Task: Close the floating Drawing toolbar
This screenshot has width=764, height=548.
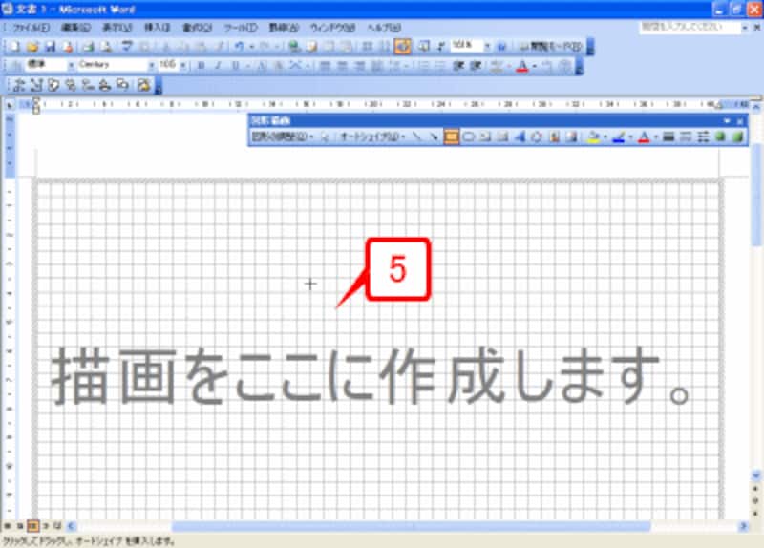Action: [740, 121]
